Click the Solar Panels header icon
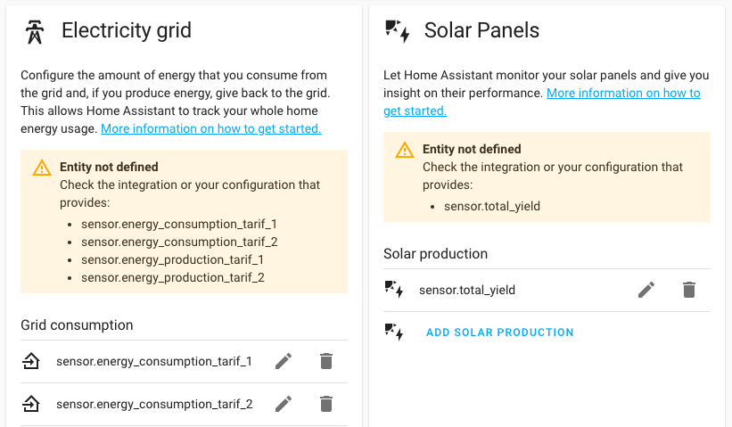 397,31
